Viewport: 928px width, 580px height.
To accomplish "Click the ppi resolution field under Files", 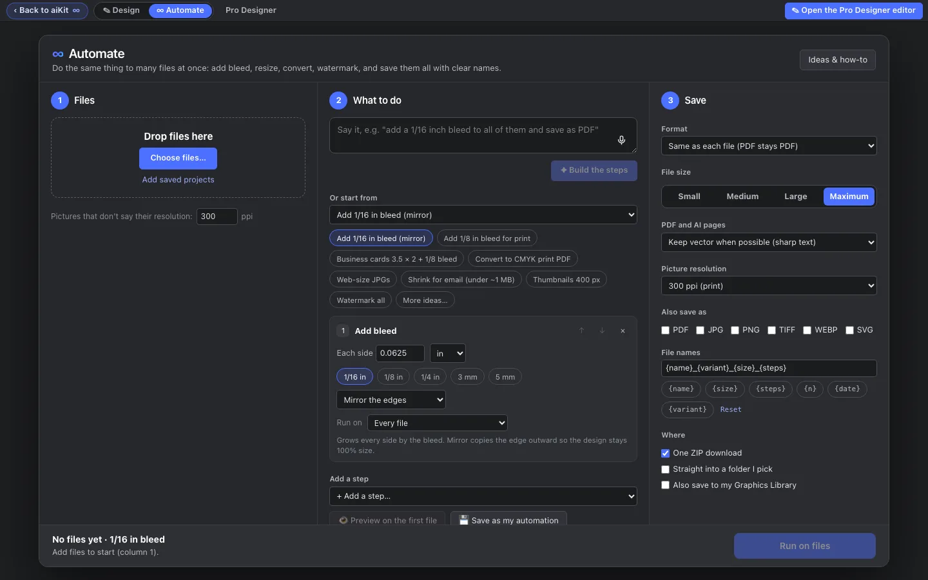I will coord(217,217).
